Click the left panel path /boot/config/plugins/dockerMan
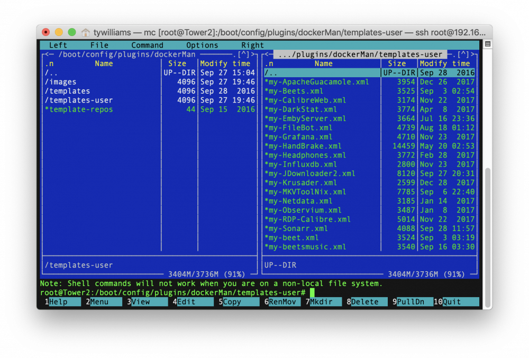 pos(127,54)
